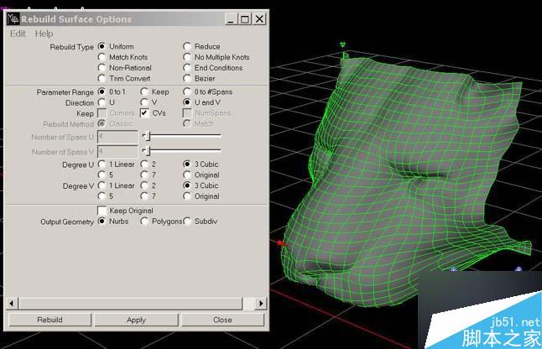Toggle Keep CVs checkbox
The image size is (542, 349).
point(145,113)
